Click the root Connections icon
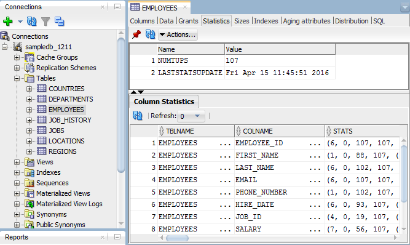This screenshot has height=245, width=410. click(x=5, y=36)
